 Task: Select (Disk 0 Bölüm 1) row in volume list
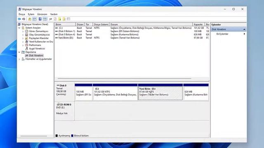132,31
